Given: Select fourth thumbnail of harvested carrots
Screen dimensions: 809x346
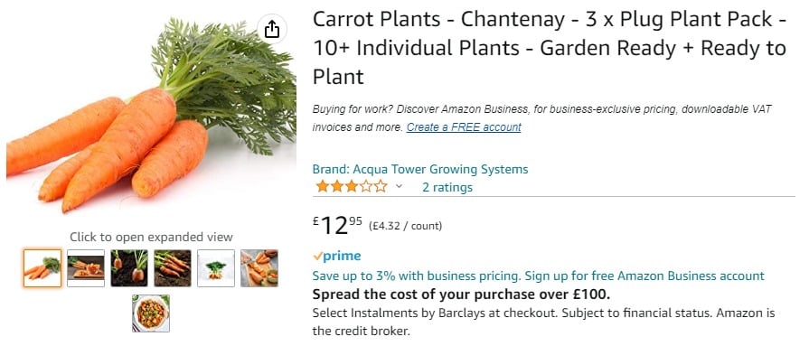Looking at the screenshot, I should 173,268.
